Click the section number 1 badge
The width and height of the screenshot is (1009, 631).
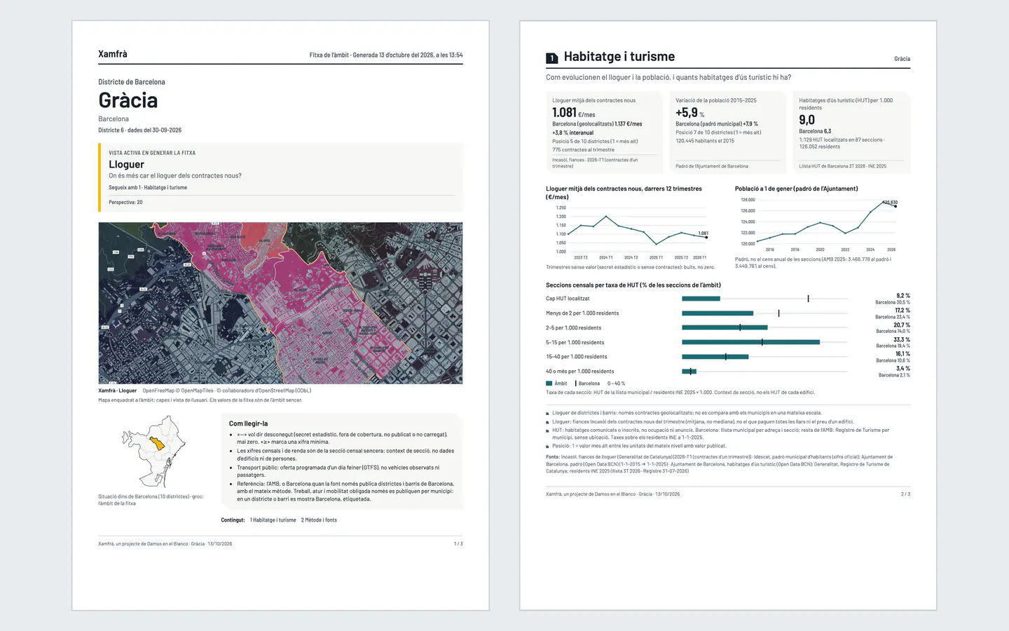click(x=551, y=58)
